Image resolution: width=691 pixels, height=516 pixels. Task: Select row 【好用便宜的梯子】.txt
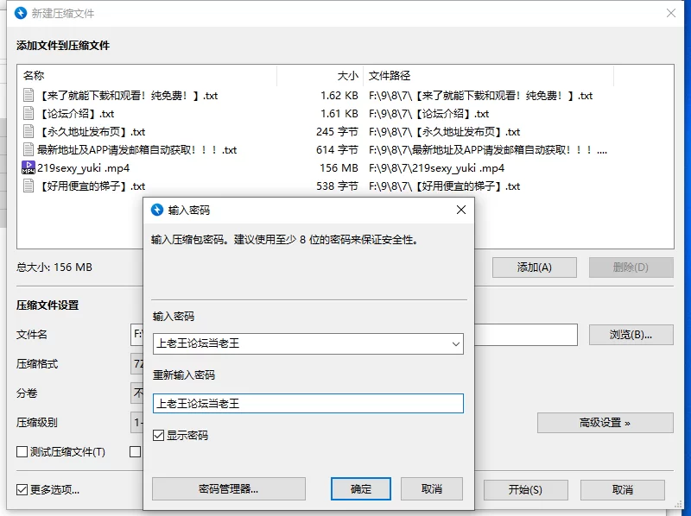345,186
